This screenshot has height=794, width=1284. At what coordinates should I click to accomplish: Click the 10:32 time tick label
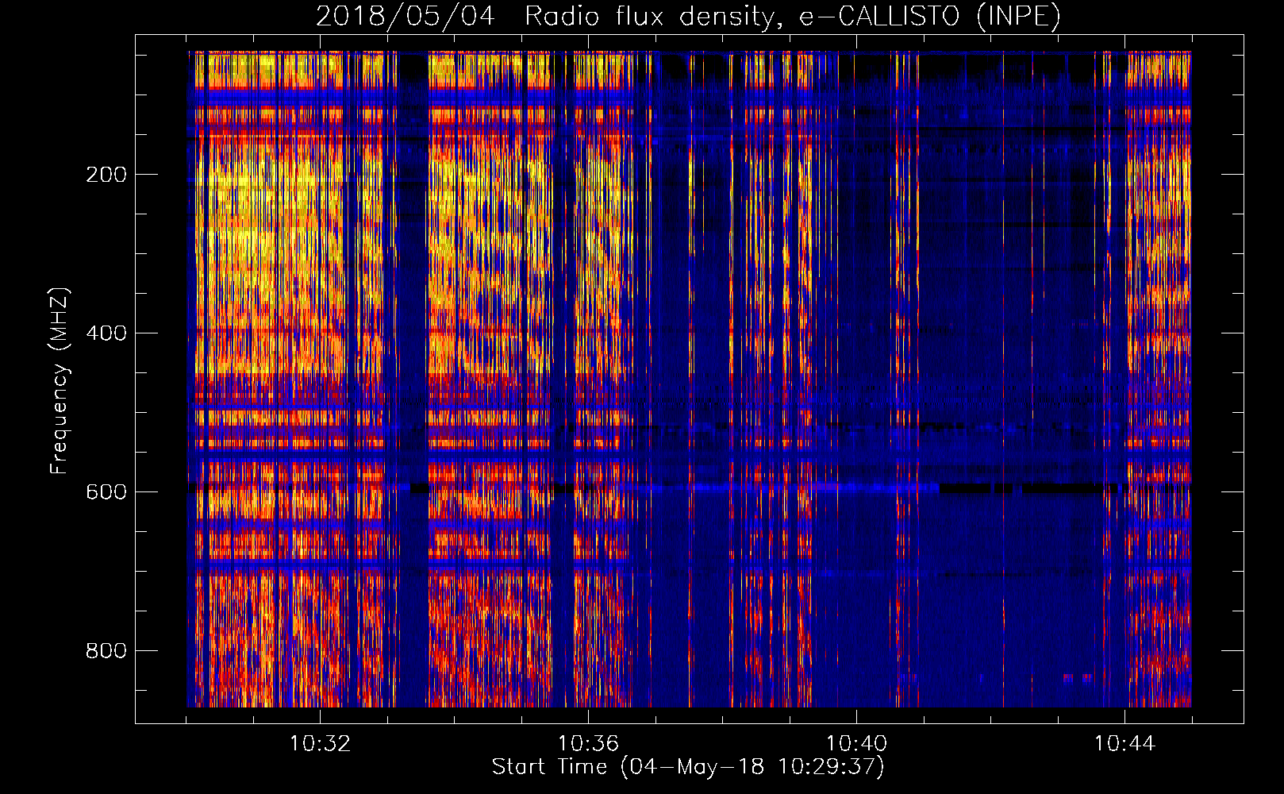click(x=320, y=744)
